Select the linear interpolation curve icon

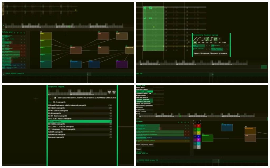click(x=195, y=39)
